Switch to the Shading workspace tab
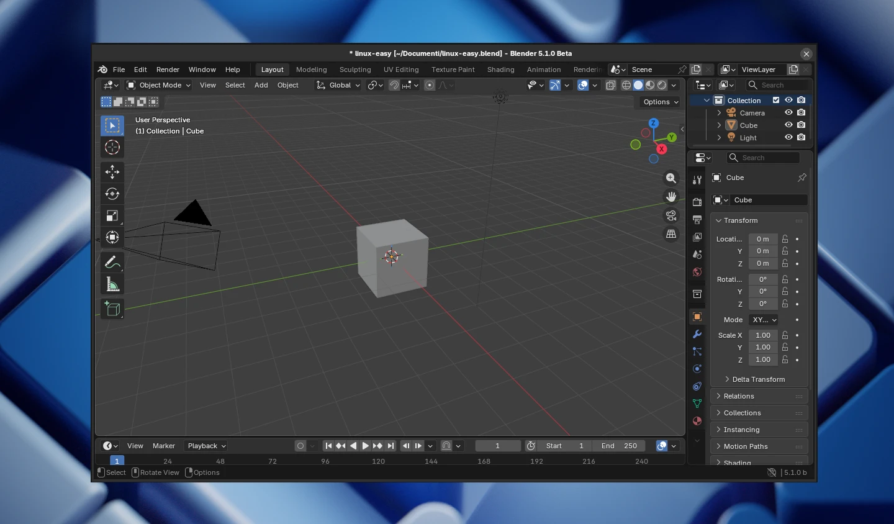The width and height of the screenshot is (894, 524). coord(500,70)
